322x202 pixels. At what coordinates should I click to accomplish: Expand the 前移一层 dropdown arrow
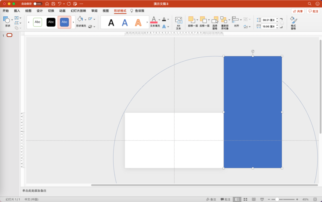click(x=197, y=20)
